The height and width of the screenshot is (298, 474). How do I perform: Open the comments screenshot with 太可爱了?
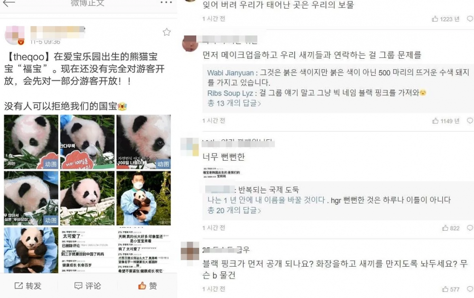click(87, 250)
